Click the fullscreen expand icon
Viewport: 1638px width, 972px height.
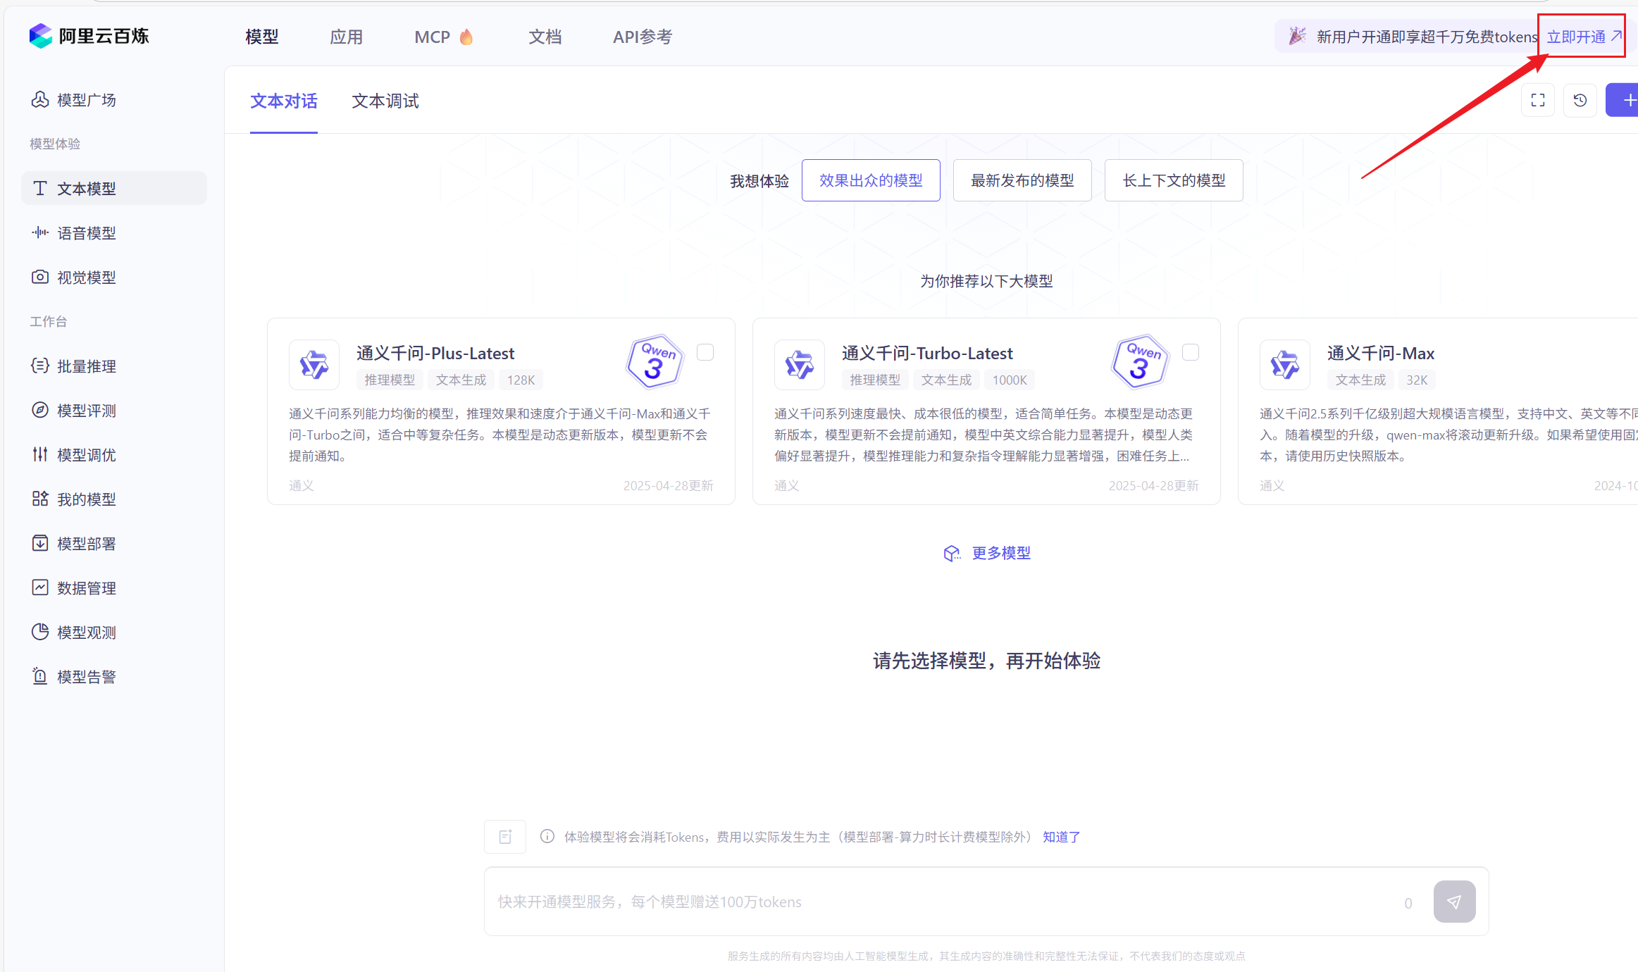pyautogui.click(x=1538, y=101)
